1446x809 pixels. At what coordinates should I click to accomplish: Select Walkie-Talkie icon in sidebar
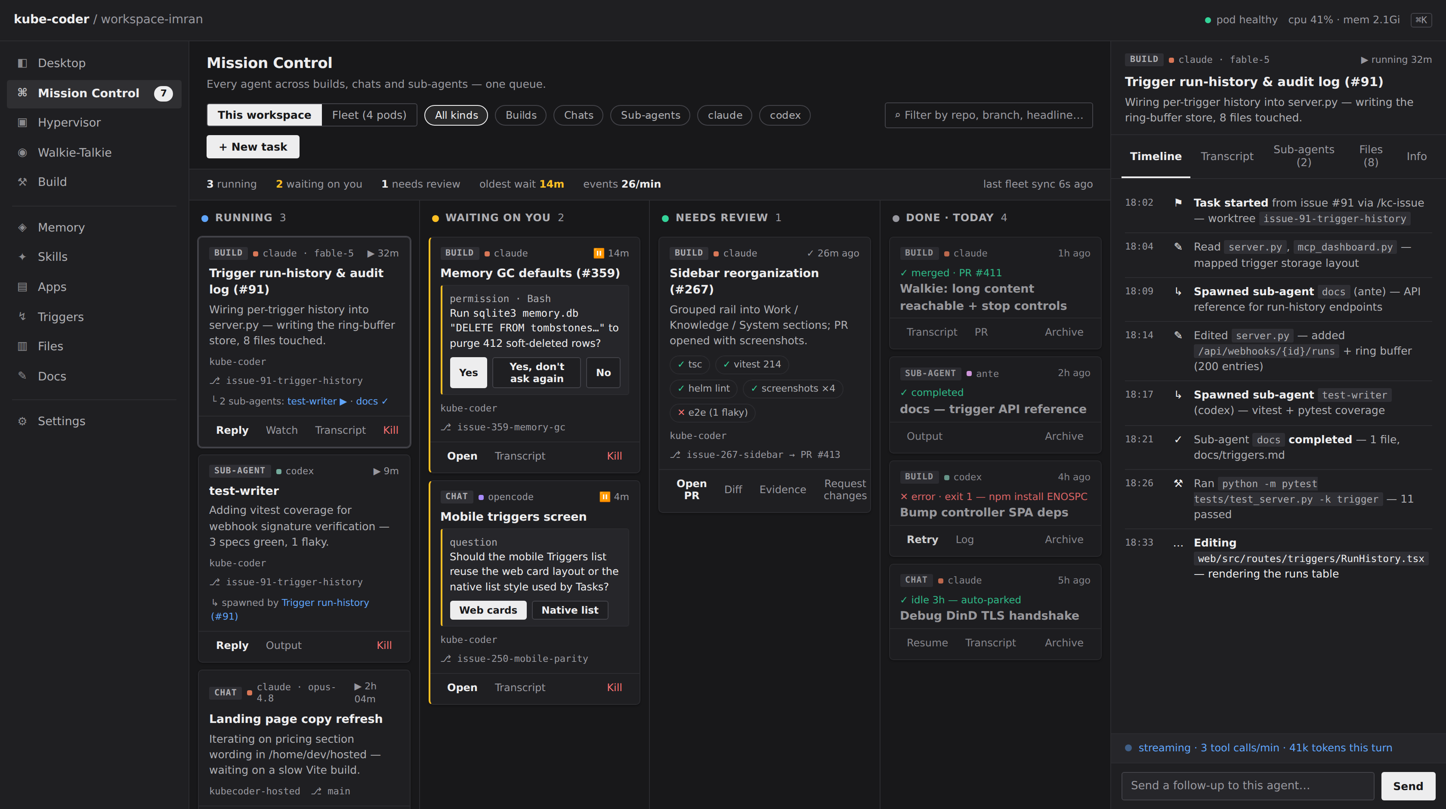22,152
